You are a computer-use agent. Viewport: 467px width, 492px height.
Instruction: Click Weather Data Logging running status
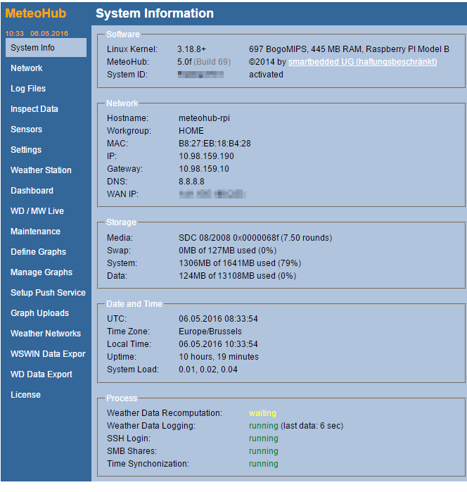click(x=264, y=425)
